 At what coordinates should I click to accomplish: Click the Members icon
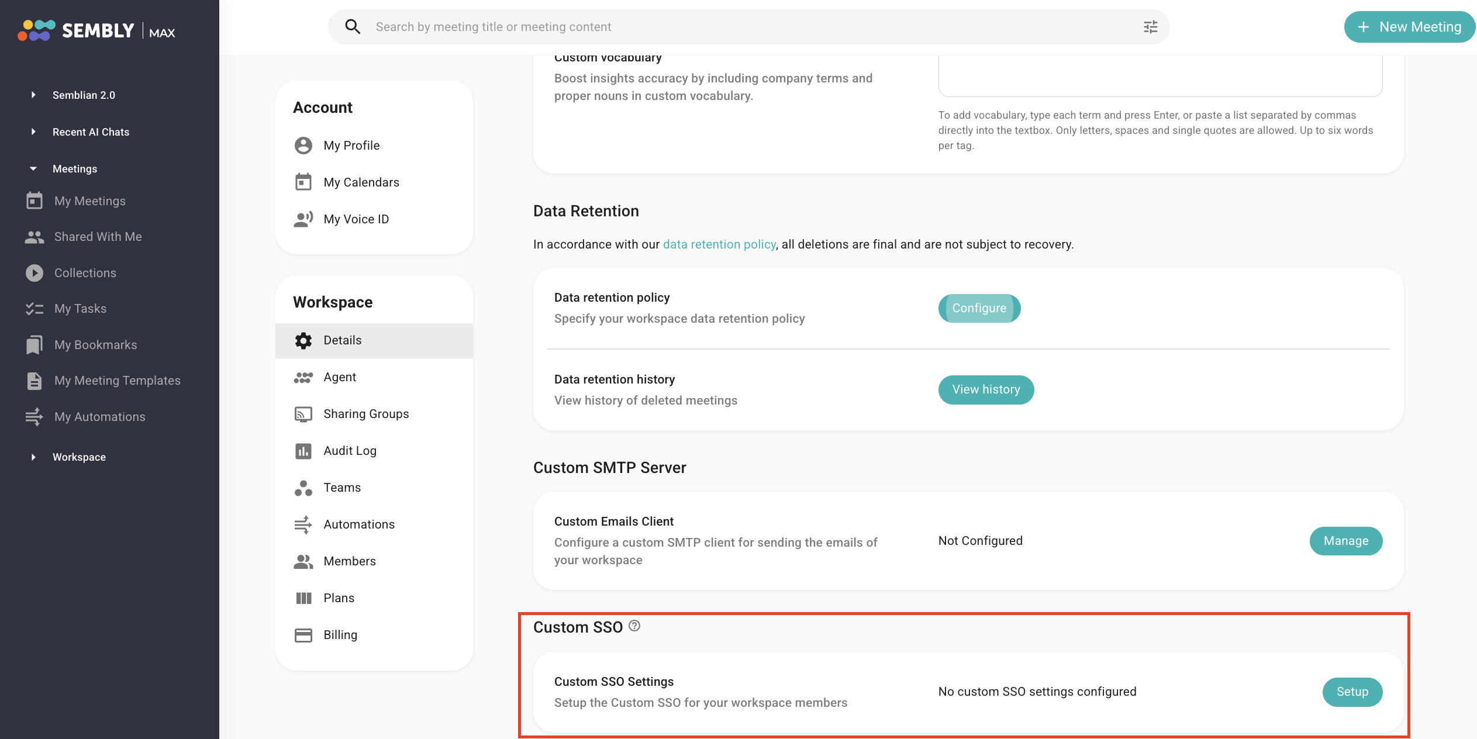tap(303, 562)
